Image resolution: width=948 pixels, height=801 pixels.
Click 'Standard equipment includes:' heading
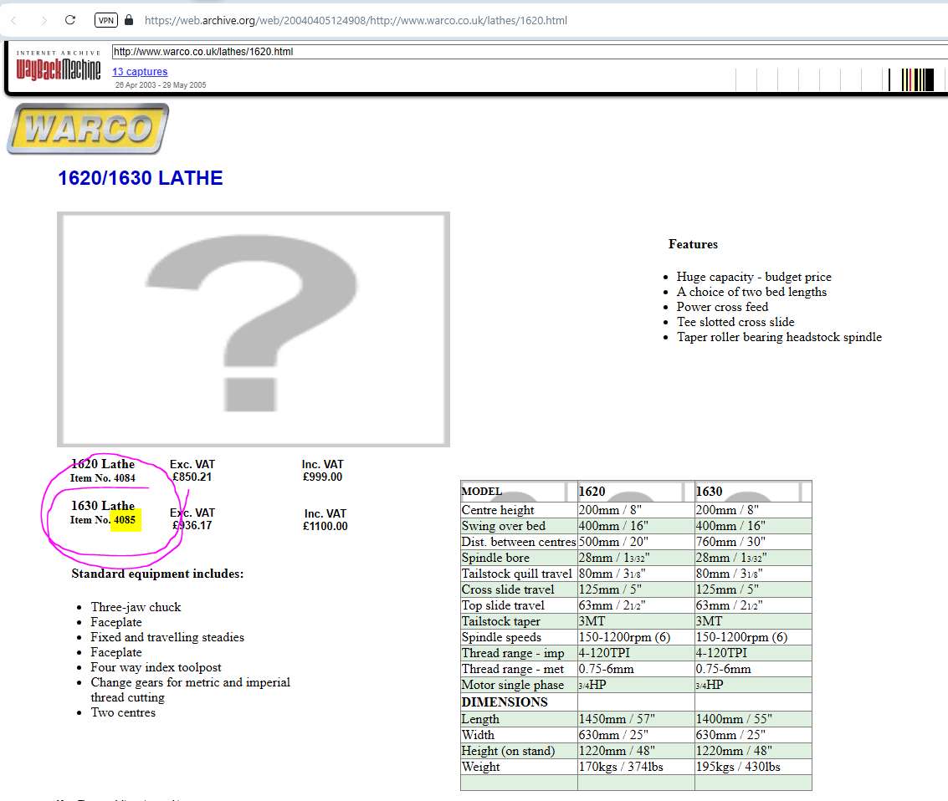(x=157, y=574)
